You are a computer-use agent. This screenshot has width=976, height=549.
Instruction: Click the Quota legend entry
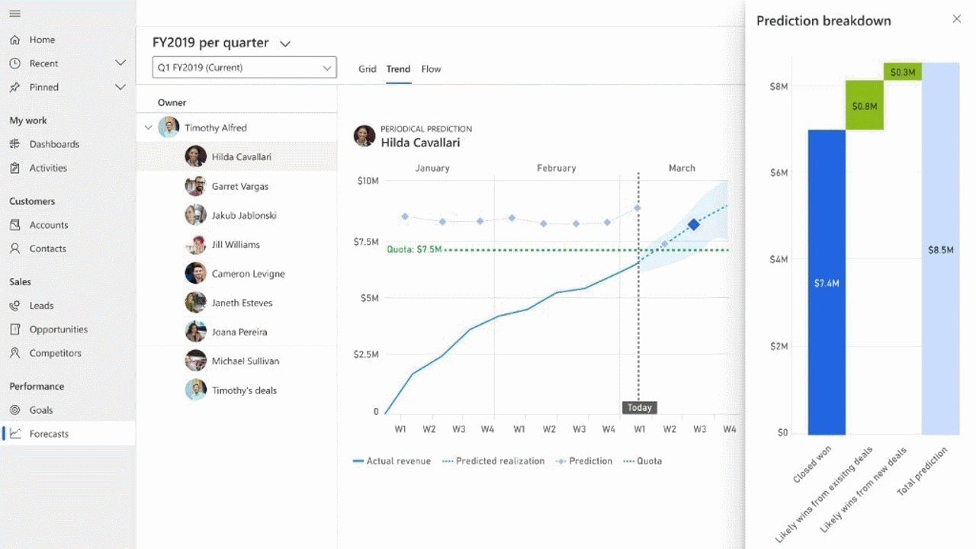coord(643,461)
